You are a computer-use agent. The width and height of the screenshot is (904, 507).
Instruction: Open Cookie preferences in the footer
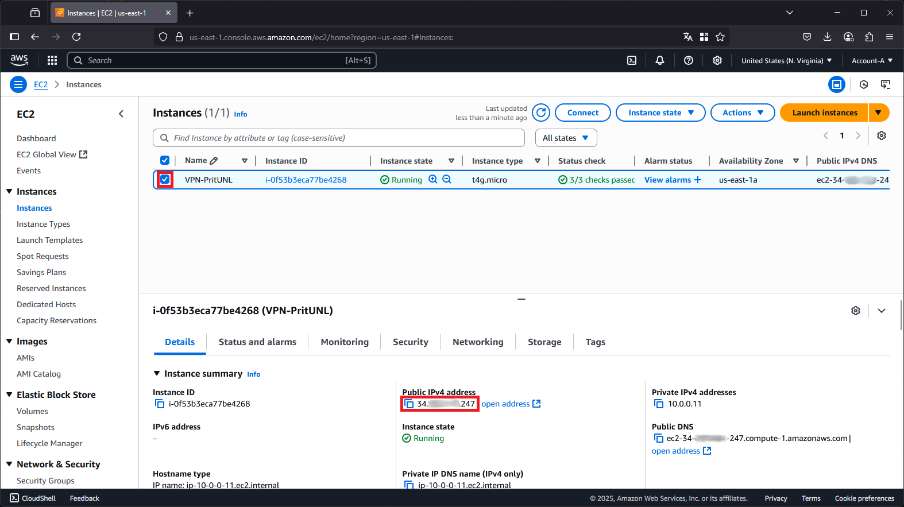[864, 498]
